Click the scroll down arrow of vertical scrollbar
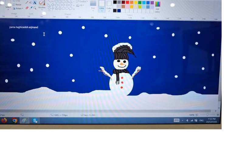Screen dimensions: 228x146 coord(219,107)
